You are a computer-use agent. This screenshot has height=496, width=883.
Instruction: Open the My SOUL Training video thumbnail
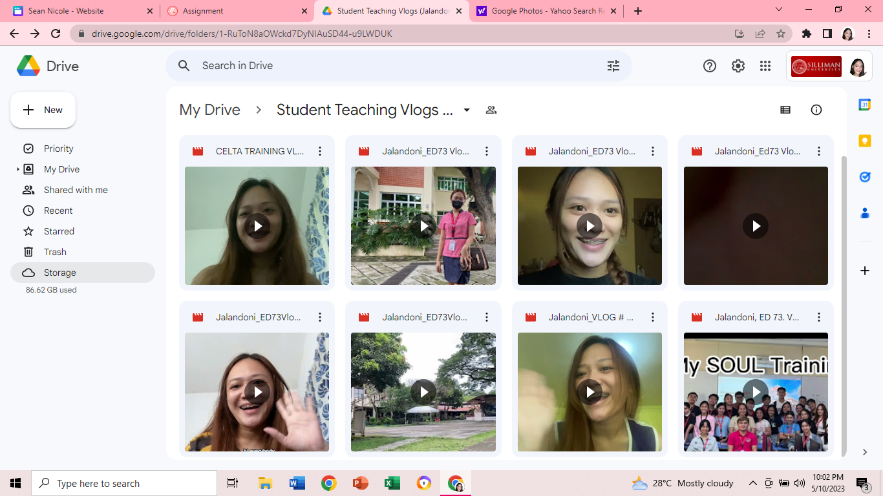tap(756, 392)
